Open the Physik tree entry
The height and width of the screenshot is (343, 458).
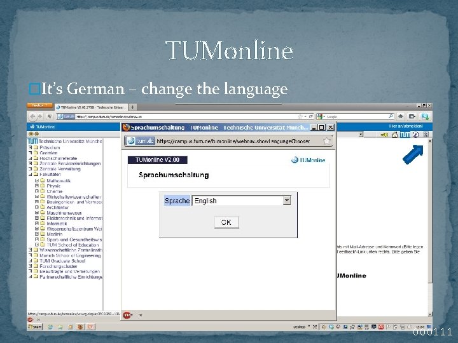[53, 185]
